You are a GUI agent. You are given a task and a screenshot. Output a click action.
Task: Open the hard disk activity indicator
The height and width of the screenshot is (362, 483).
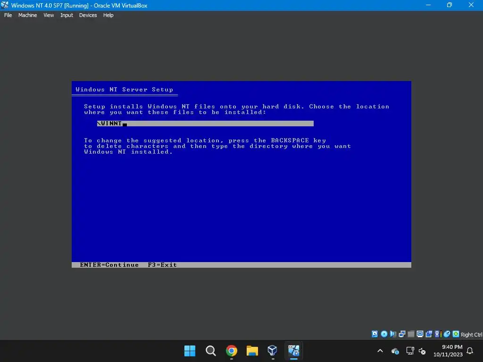pyautogui.click(x=375, y=334)
